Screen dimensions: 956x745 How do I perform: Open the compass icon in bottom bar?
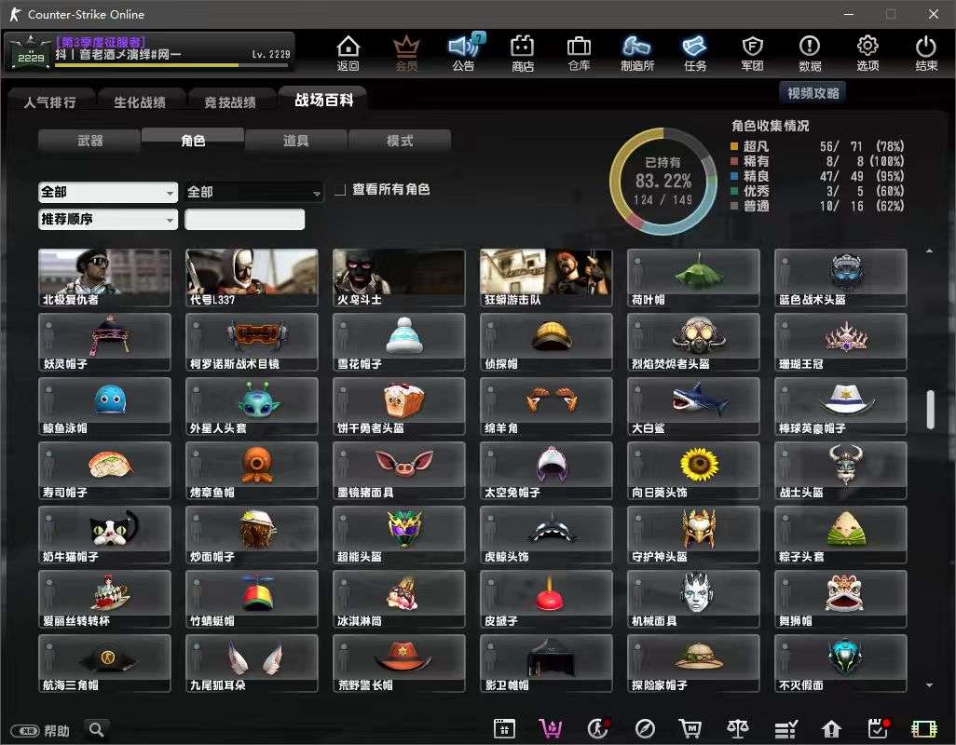coord(645,728)
